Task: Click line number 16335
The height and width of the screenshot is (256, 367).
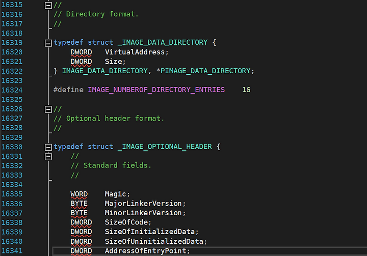Action: click(12, 194)
